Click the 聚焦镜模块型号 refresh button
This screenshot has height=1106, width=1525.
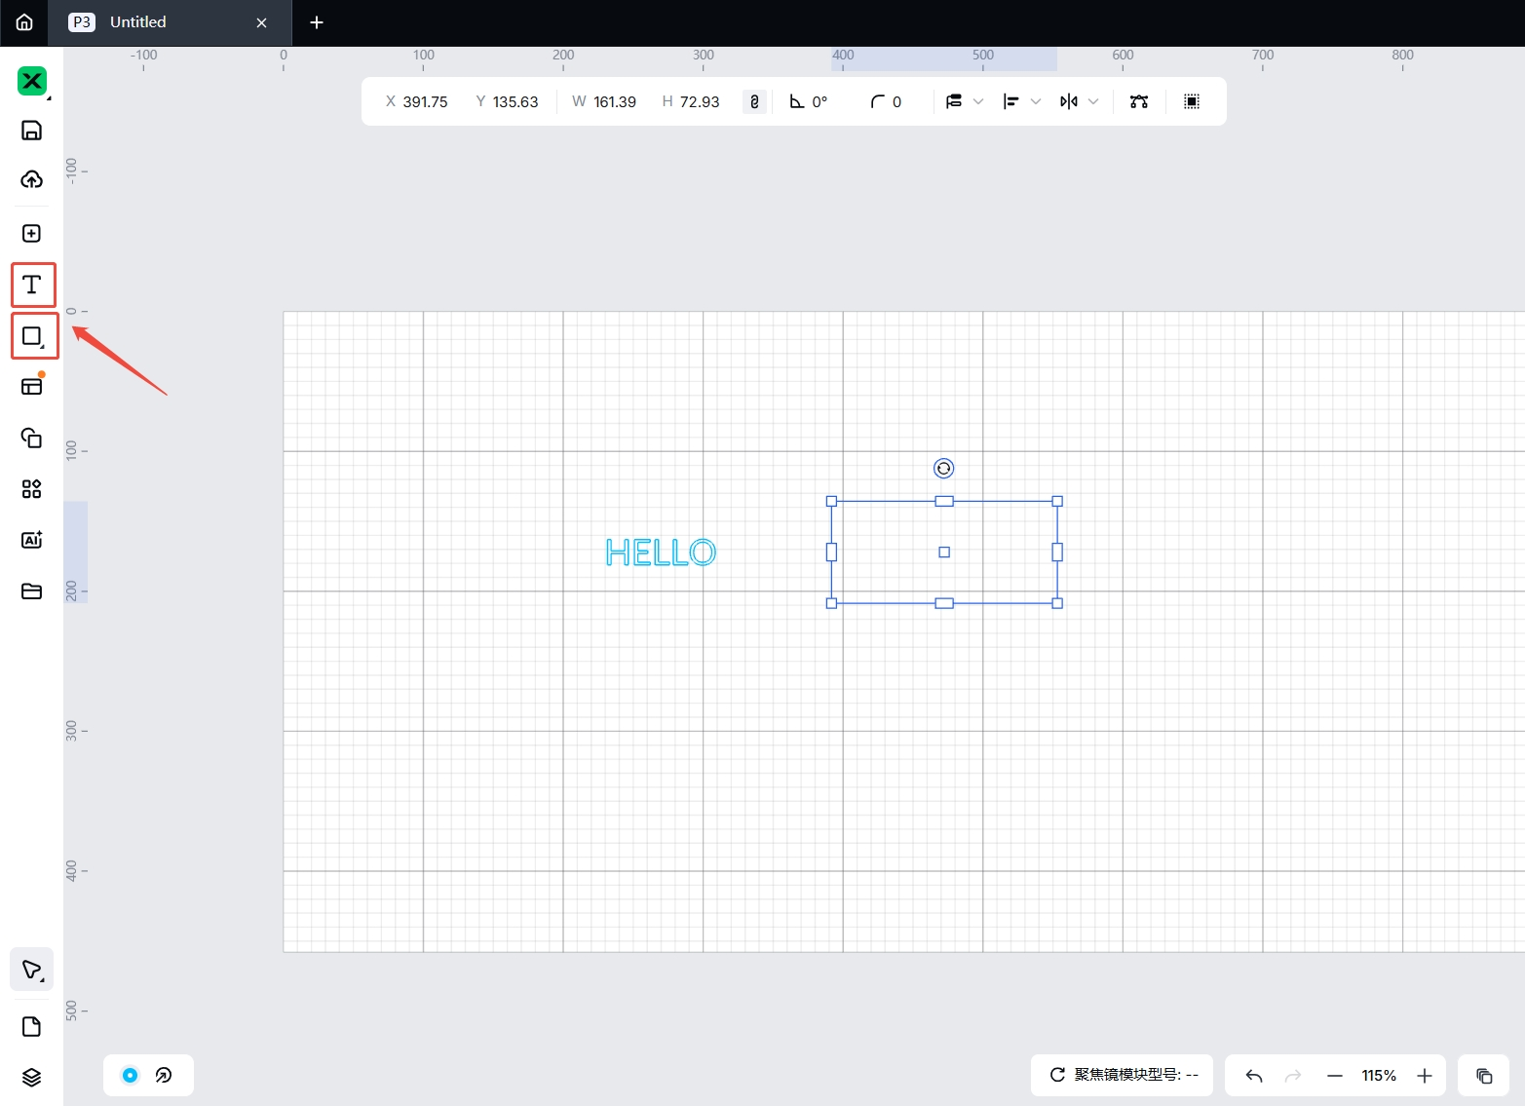tap(1057, 1075)
